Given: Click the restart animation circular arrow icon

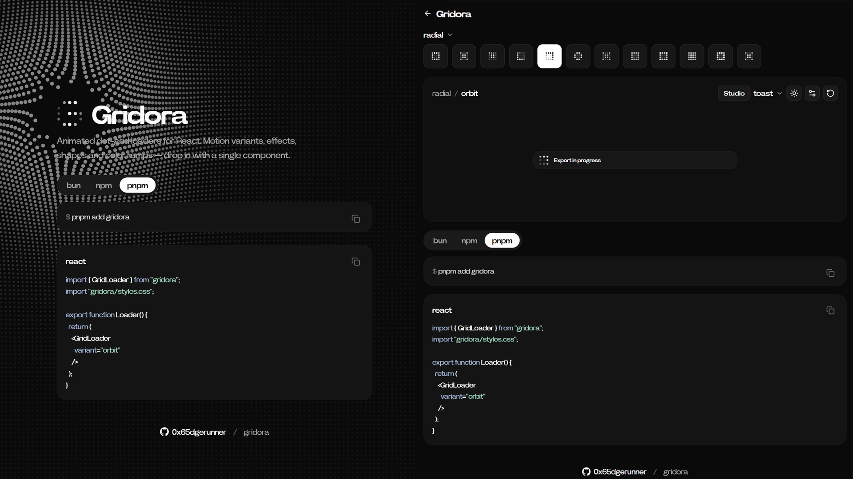Looking at the screenshot, I should (x=830, y=93).
